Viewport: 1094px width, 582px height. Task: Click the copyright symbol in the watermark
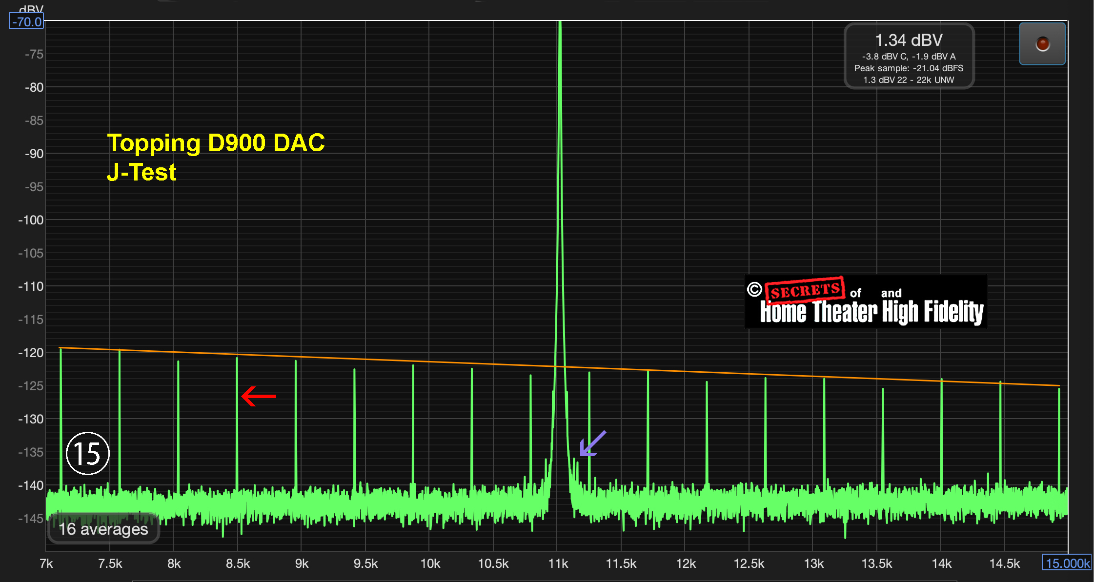click(x=754, y=289)
